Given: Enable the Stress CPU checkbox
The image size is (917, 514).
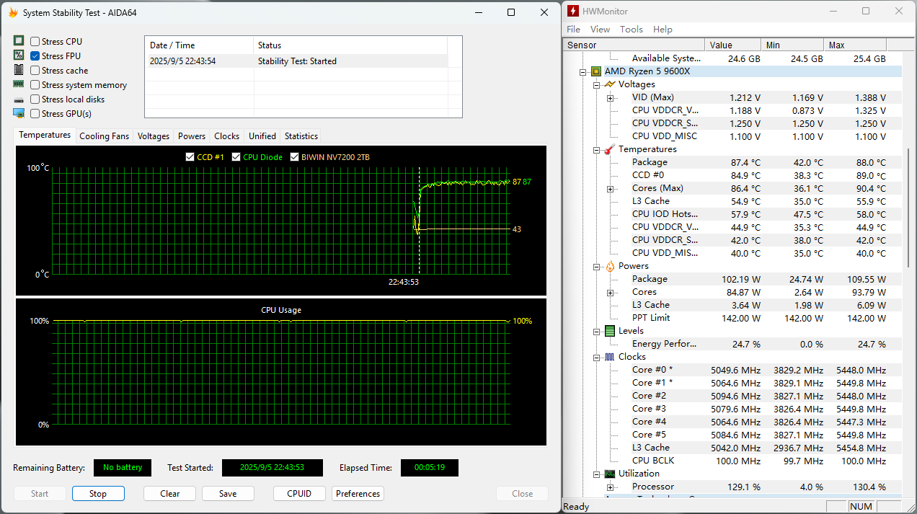Looking at the screenshot, I should (35, 42).
